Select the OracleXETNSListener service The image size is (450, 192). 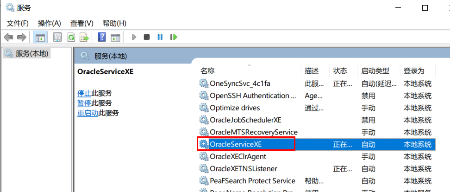(x=244, y=168)
